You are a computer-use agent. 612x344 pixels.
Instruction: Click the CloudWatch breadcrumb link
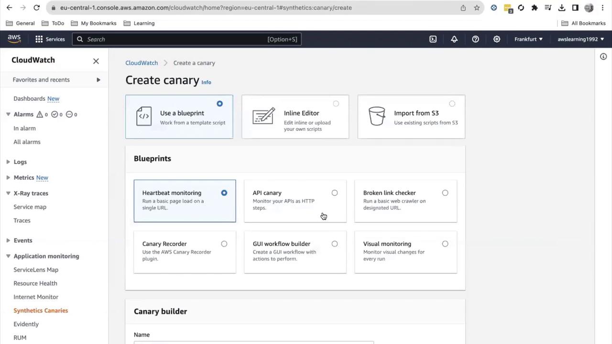click(x=142, y=63)
